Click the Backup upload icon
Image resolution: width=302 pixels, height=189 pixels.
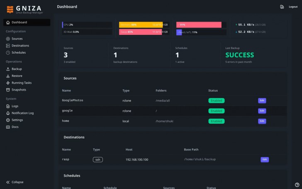(x=8, y=69)
